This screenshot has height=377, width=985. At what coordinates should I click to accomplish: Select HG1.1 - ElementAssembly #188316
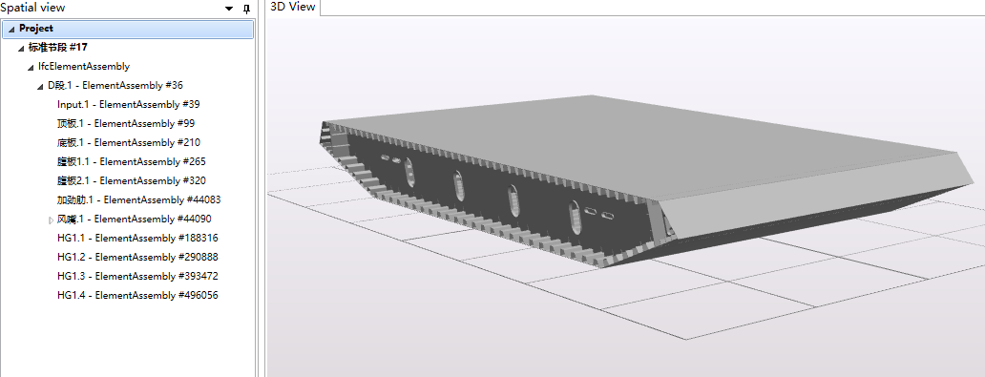[137, 238]
